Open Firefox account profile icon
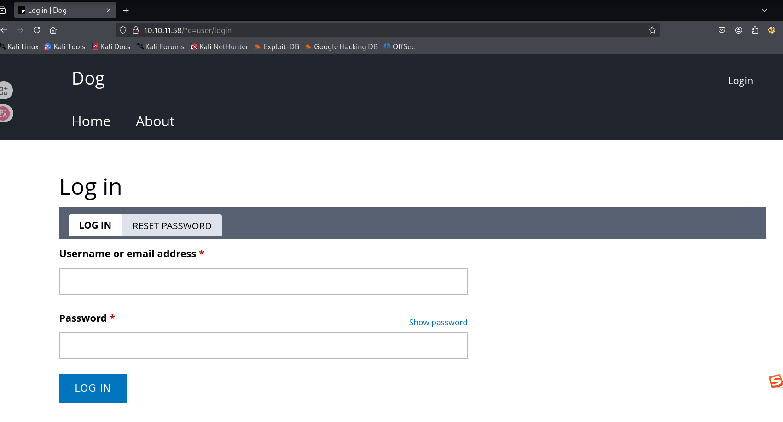Image resolution: width=783 pixels, height=422 pixels. tap(738, 30)
